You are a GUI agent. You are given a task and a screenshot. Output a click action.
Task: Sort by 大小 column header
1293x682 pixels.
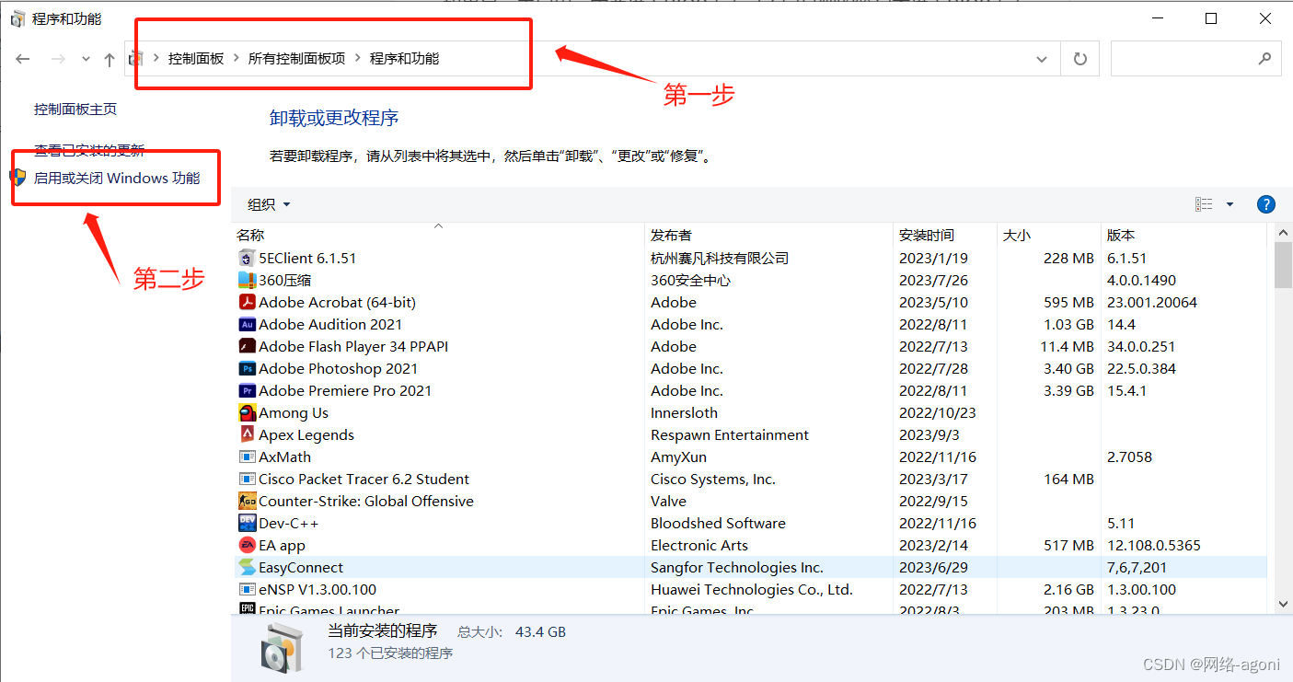[1048, 235]
